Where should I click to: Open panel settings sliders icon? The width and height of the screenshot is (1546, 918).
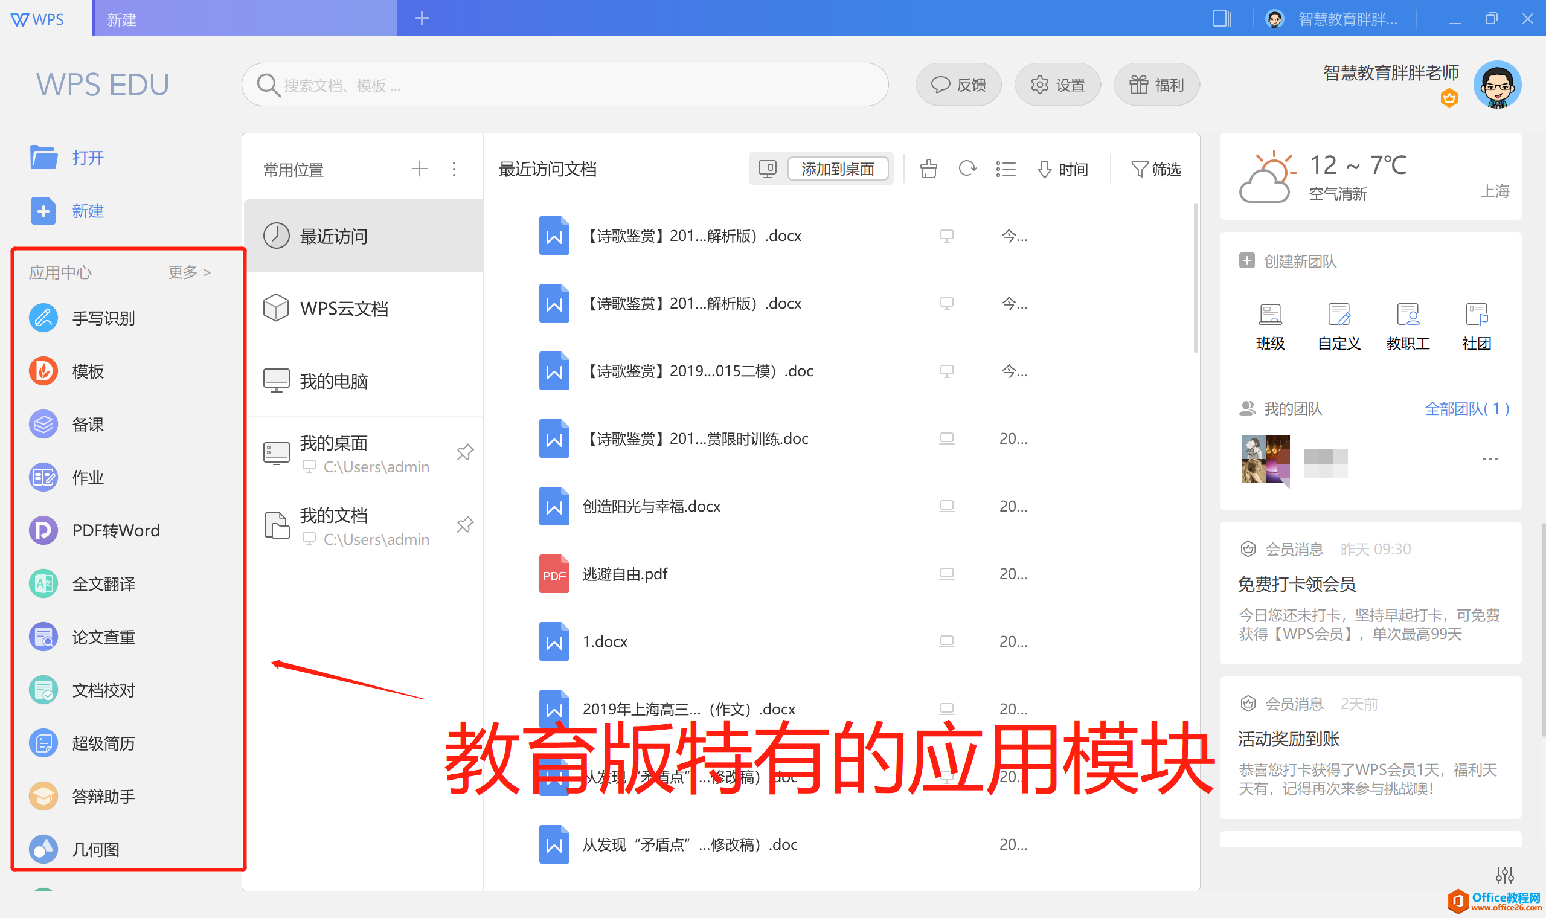(x=1504, y=874)
